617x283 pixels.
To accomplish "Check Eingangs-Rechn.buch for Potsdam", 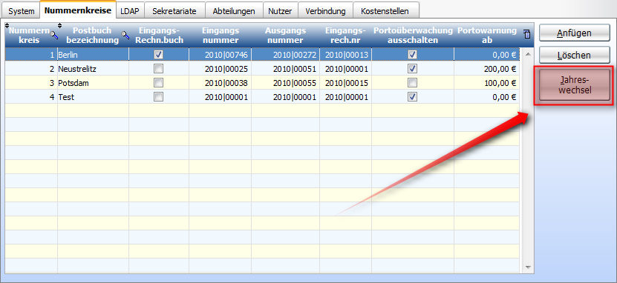I will click(159, 83).
